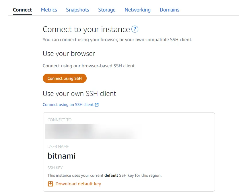Viewport: 239px width, 196px height.
Task: Click the CONNECT TO label
Action: tap(59, 120)
